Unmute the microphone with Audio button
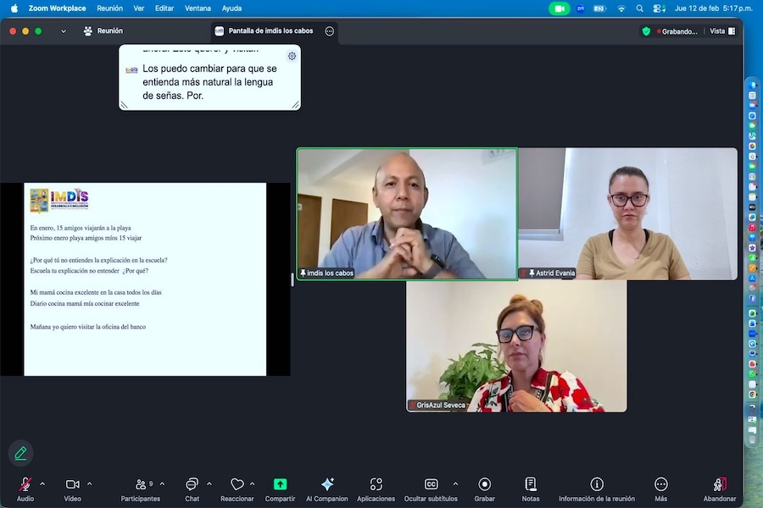The image size is (763, 508). click(x=25, y=485)
